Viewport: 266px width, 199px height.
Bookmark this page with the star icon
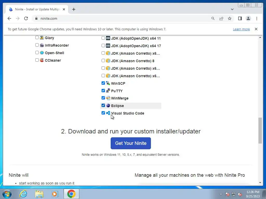point(230,18)
